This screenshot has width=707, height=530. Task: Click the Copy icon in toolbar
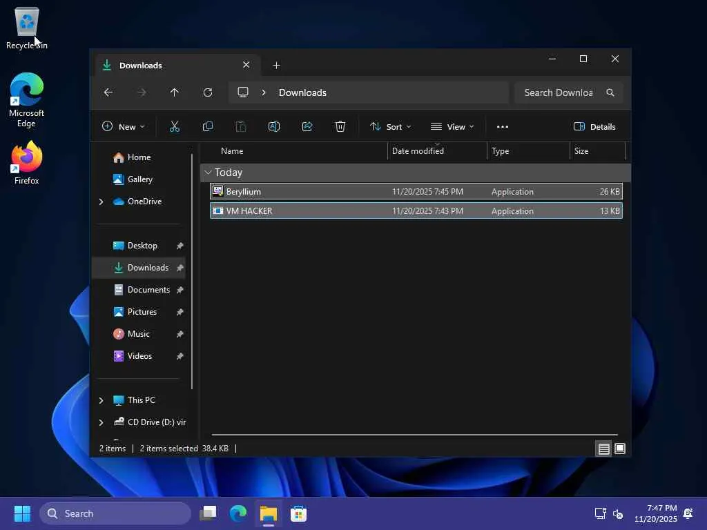[x=207, y=126]
